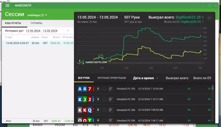Switch to ТУРНИРЫ tab
The image size is (221, 127).
click(36, 23)
